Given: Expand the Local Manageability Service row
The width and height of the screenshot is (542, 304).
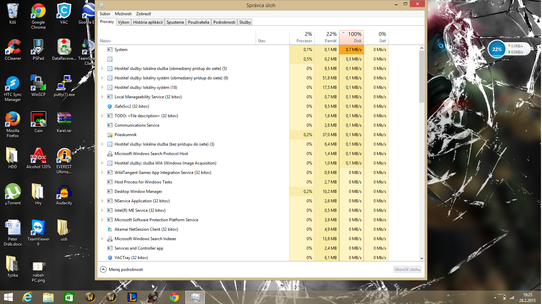Looking at the screenshot, I should (x=102, y=97).
